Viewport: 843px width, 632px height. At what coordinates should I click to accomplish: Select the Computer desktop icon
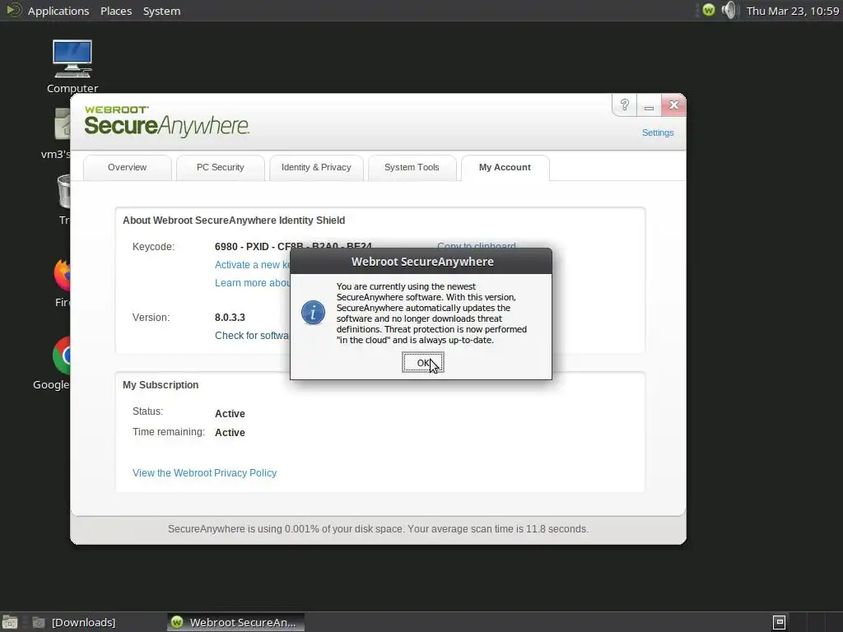click(72, 67)
